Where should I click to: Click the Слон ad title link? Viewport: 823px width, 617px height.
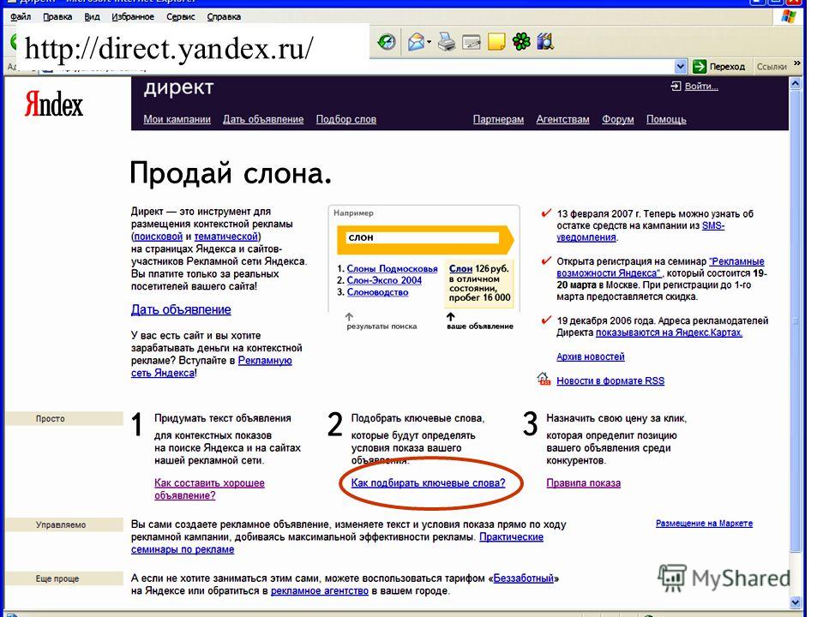[461, 268]
